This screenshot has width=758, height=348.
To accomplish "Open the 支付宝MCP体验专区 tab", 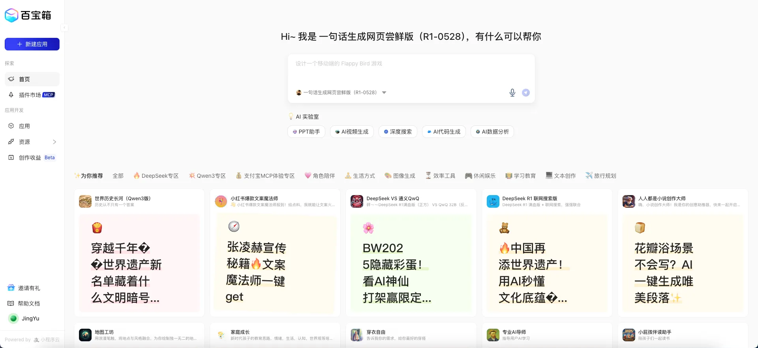I will 265,176.
